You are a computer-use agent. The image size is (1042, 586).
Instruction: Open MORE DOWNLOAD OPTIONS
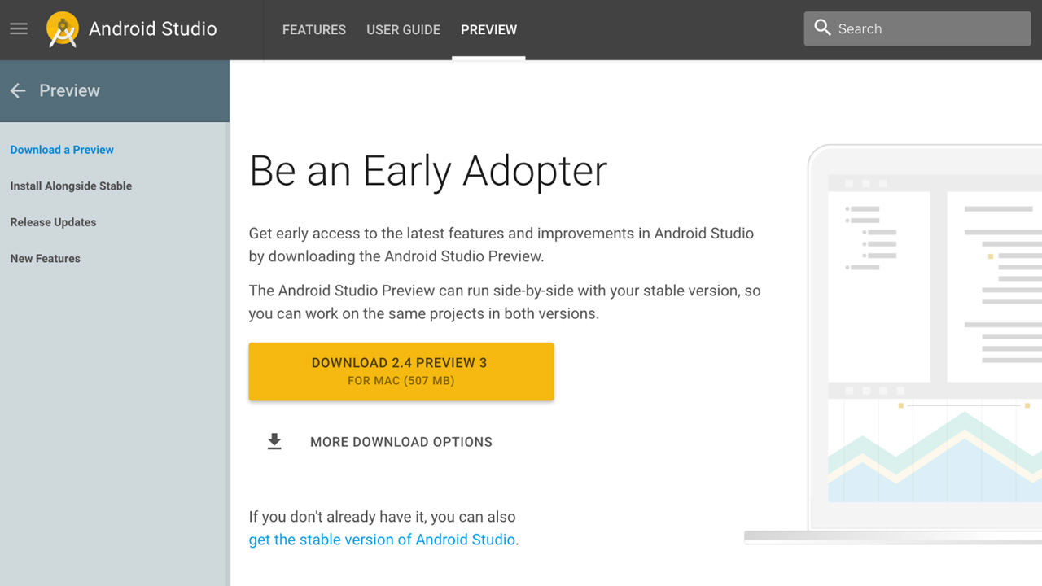pos(401,441)
